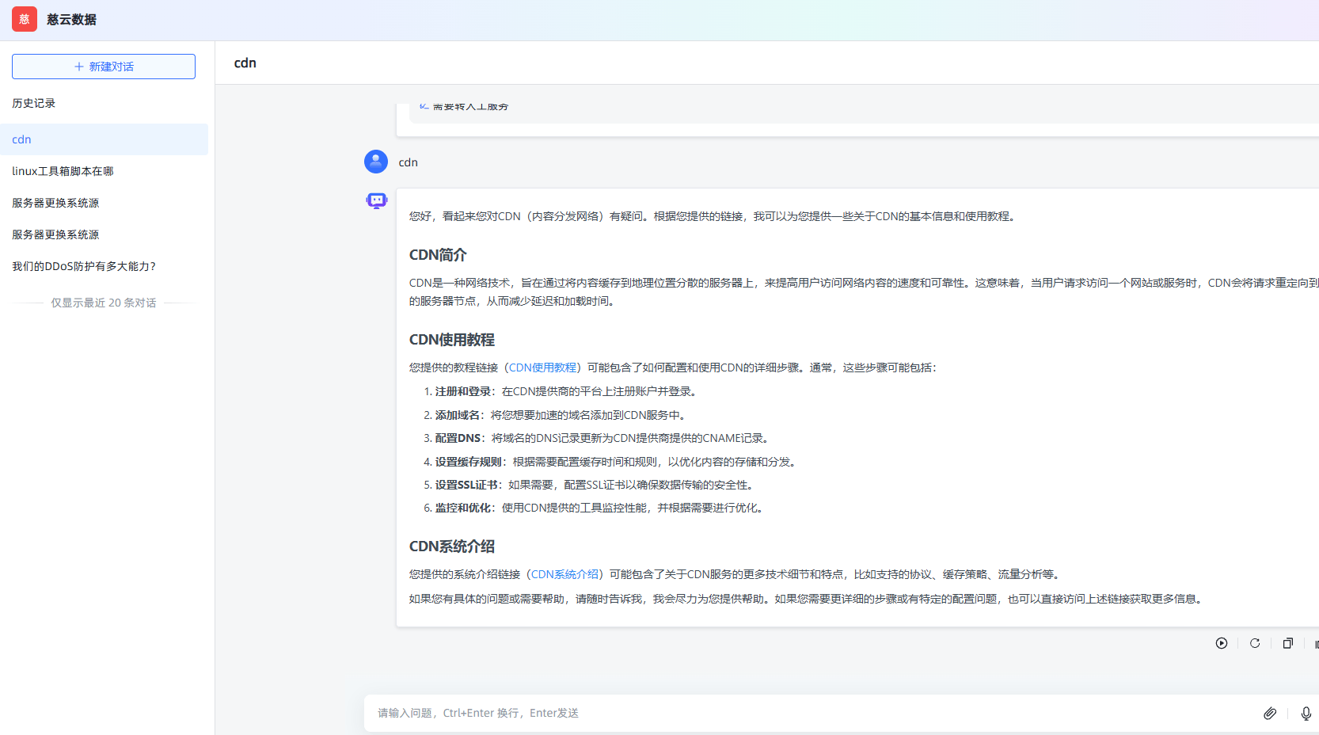Click the CDN简介 section heading
This screenshot has height=735, width=1319.
click(438, 255)
